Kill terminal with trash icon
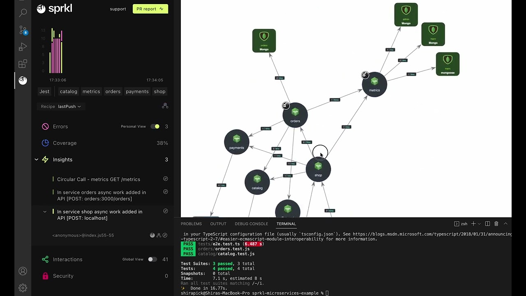The image size is (526, 296). [x=496, y=224]
